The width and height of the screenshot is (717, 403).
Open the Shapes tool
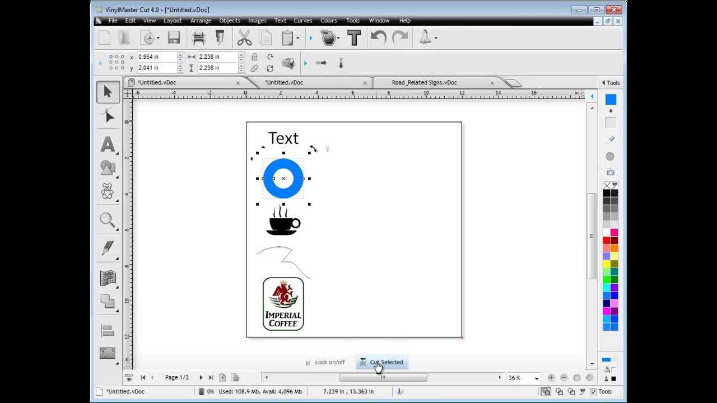pos(108,167)
